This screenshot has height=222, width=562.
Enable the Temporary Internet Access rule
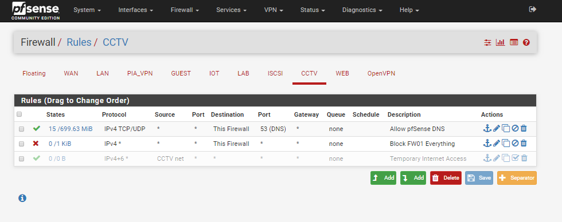515,158
